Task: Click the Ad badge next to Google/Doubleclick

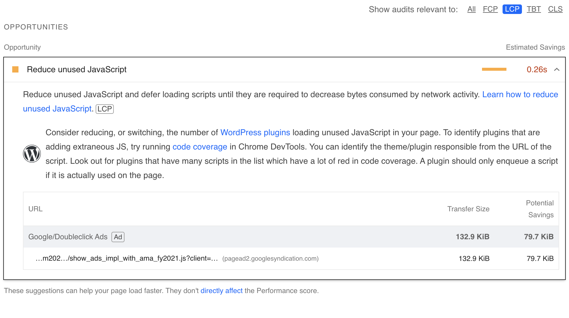Action: coord(118,237)
